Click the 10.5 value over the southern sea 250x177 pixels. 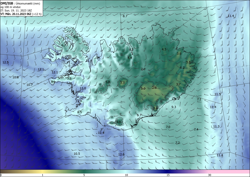tap(77, 154)
